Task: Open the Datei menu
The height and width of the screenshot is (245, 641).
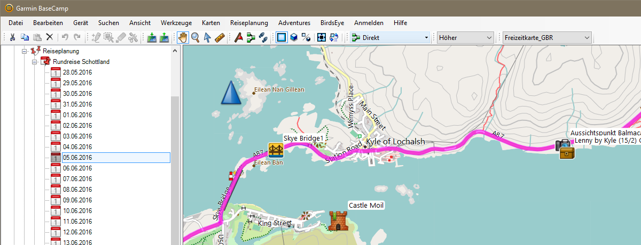Action: click(x=16, y=23)
